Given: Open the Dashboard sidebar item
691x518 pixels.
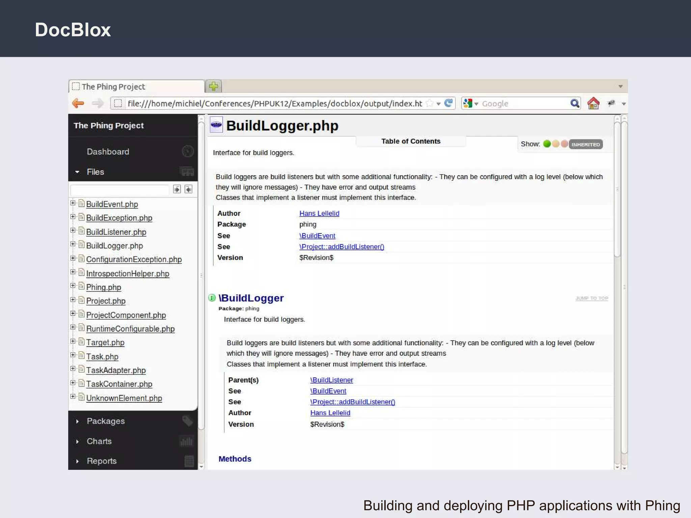Looking at the screenshot, I should pos(108,152).
